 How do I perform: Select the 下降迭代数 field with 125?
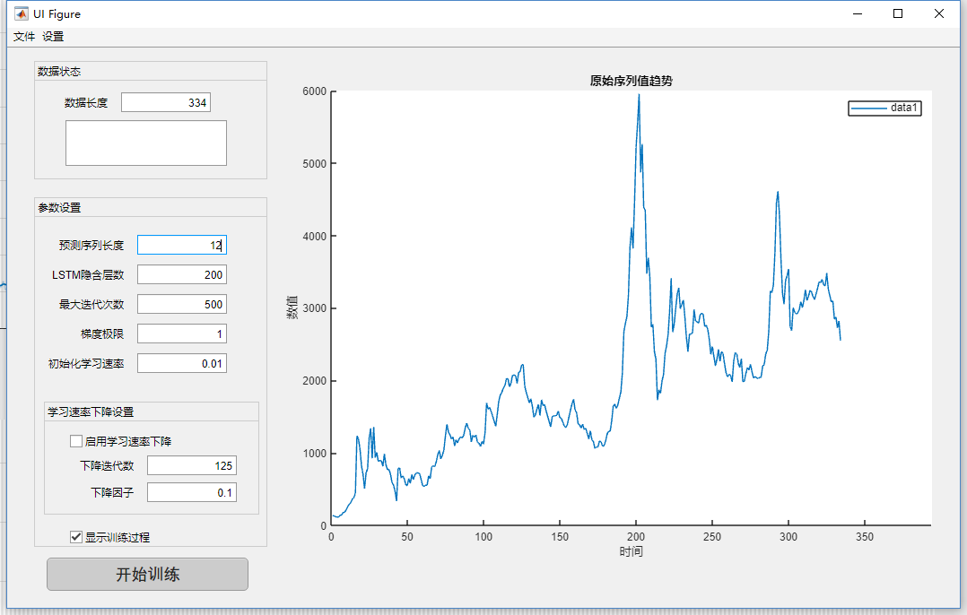click(192, 465)
